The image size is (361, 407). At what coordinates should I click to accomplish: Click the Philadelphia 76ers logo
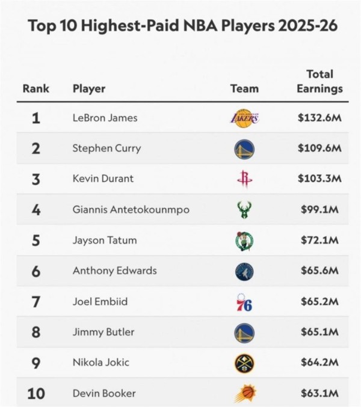[244, 302]
